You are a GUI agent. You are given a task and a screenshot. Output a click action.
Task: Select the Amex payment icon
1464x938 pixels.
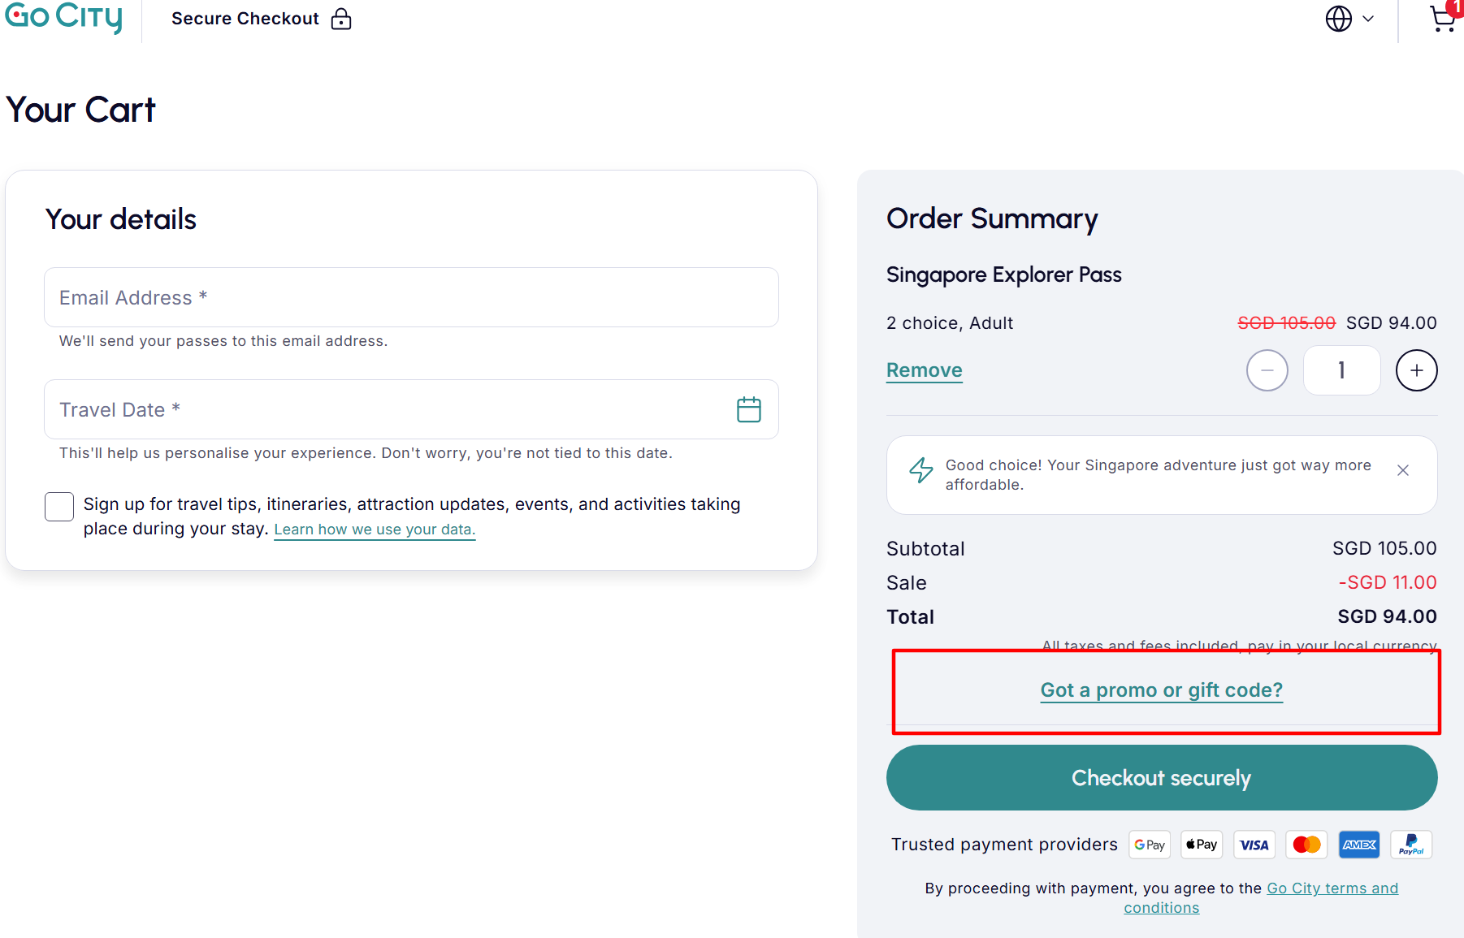(1358, 845)
